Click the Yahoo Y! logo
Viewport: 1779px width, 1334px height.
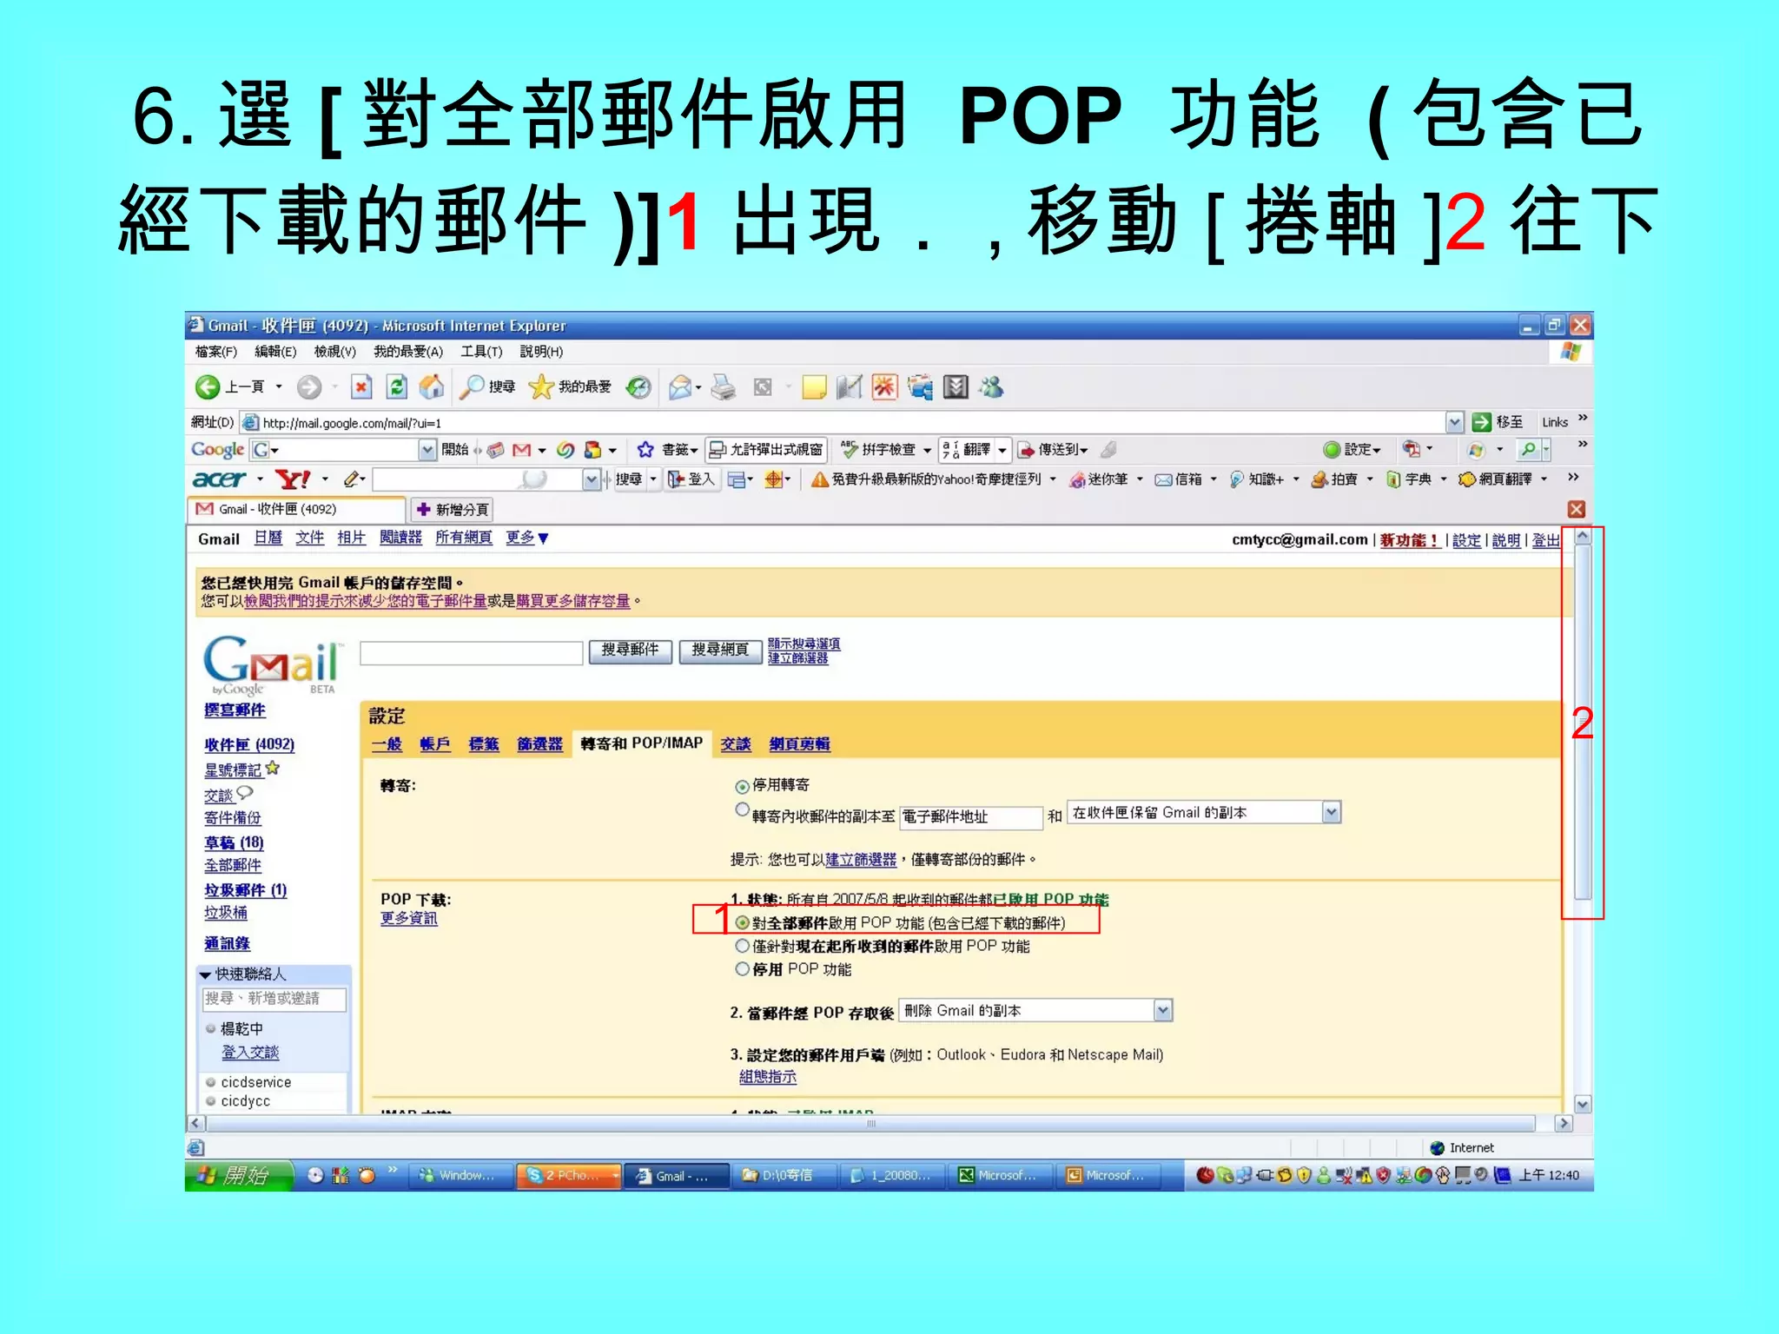point(293,479)
